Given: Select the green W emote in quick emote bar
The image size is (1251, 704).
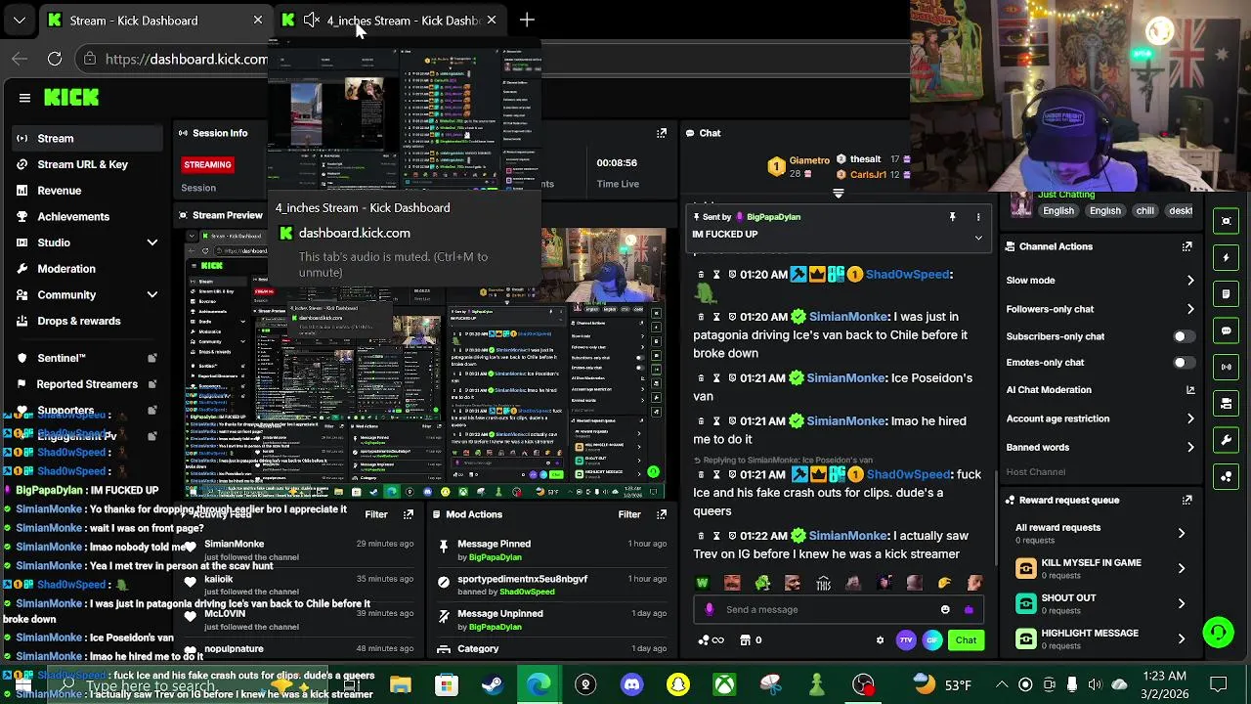Looking at the screenshot, I should click(702, 584).
